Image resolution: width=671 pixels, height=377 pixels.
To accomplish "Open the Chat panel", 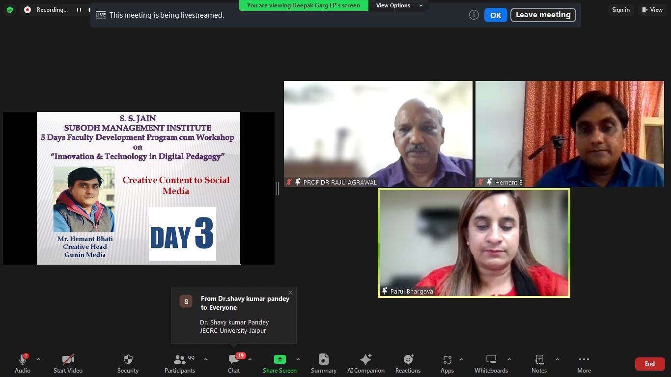I will (234, 360).
